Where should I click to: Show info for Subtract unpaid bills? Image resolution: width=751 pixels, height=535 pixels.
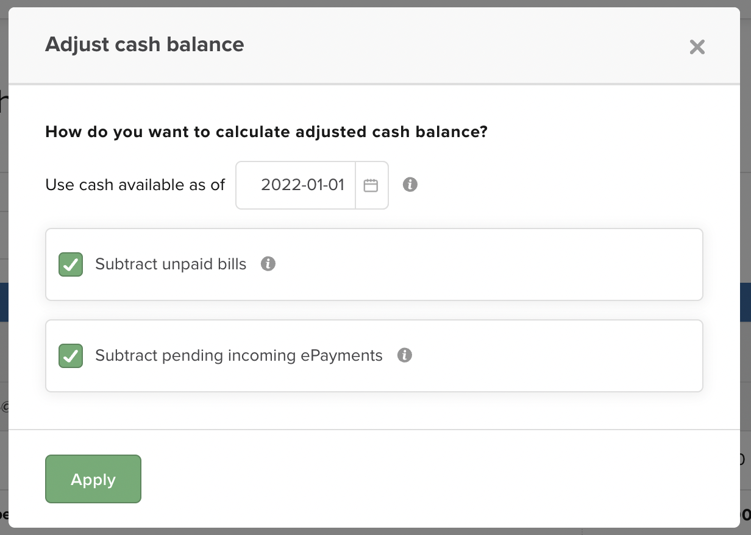(x=268, y=264)
